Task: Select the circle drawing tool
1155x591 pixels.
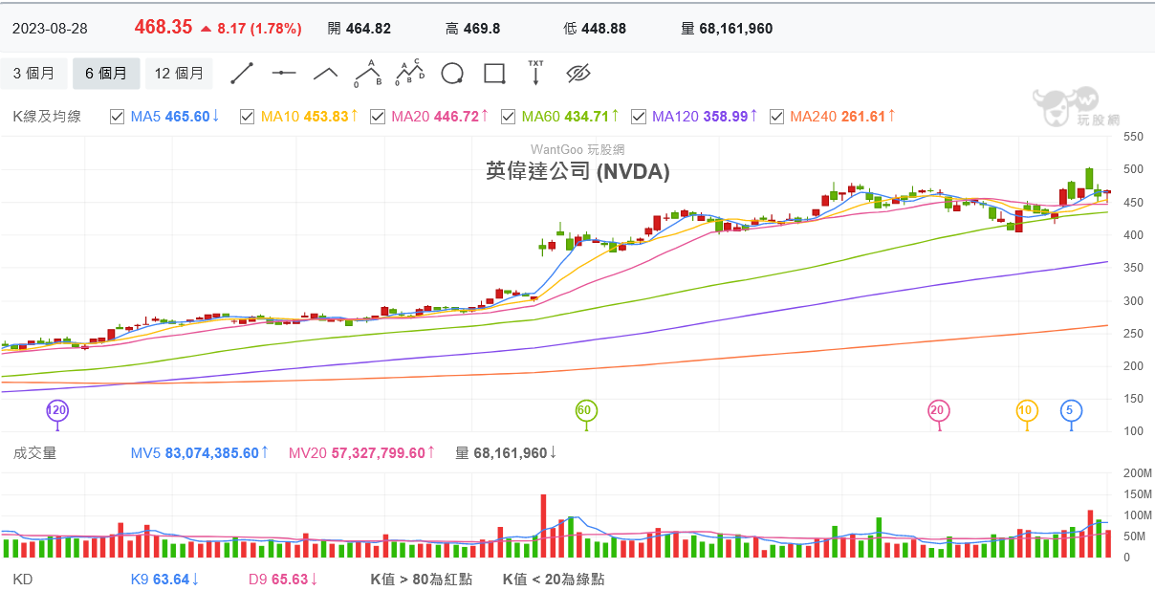Action: click(452, 74)
